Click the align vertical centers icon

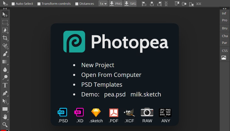(184, 4)
